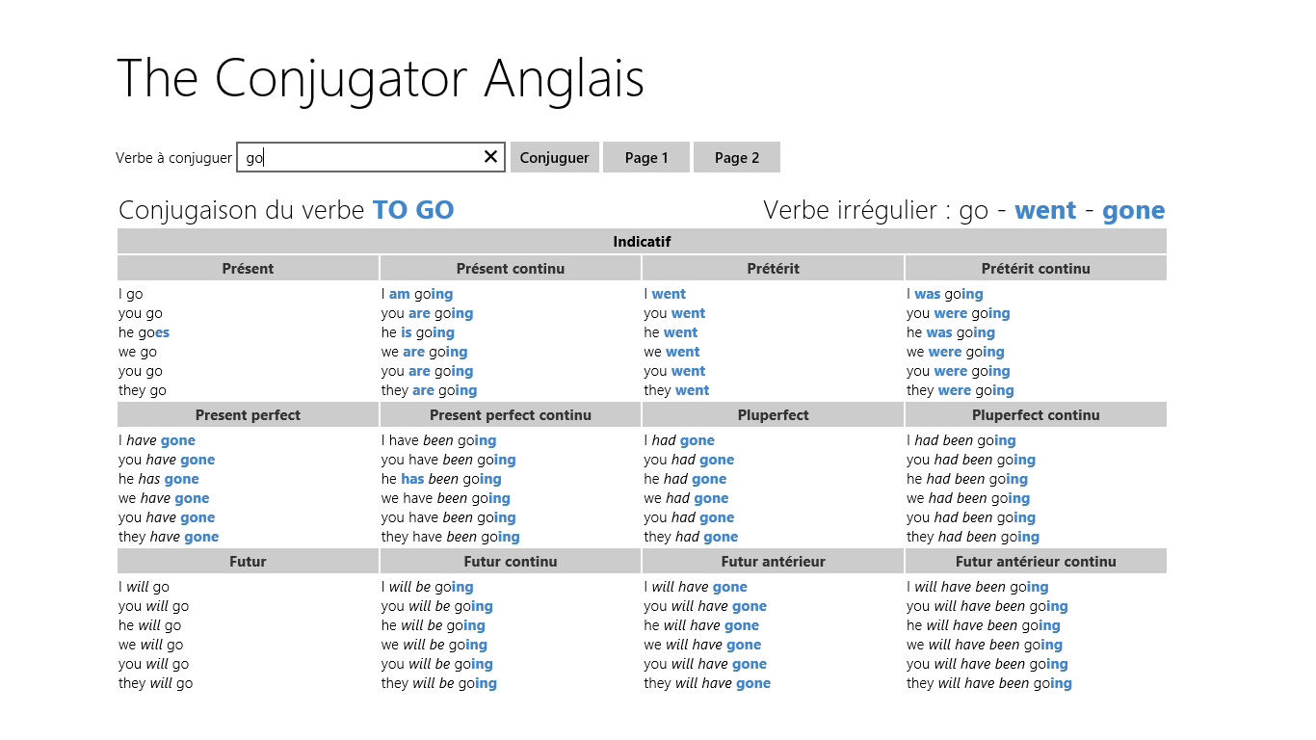Click the Futur continu header
The height and width of the screenshot is (740, 1316).
pos(511,562)
